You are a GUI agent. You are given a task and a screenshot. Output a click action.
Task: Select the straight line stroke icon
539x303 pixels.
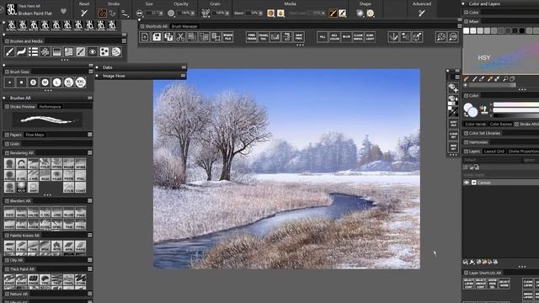click(x=125, y=13)
